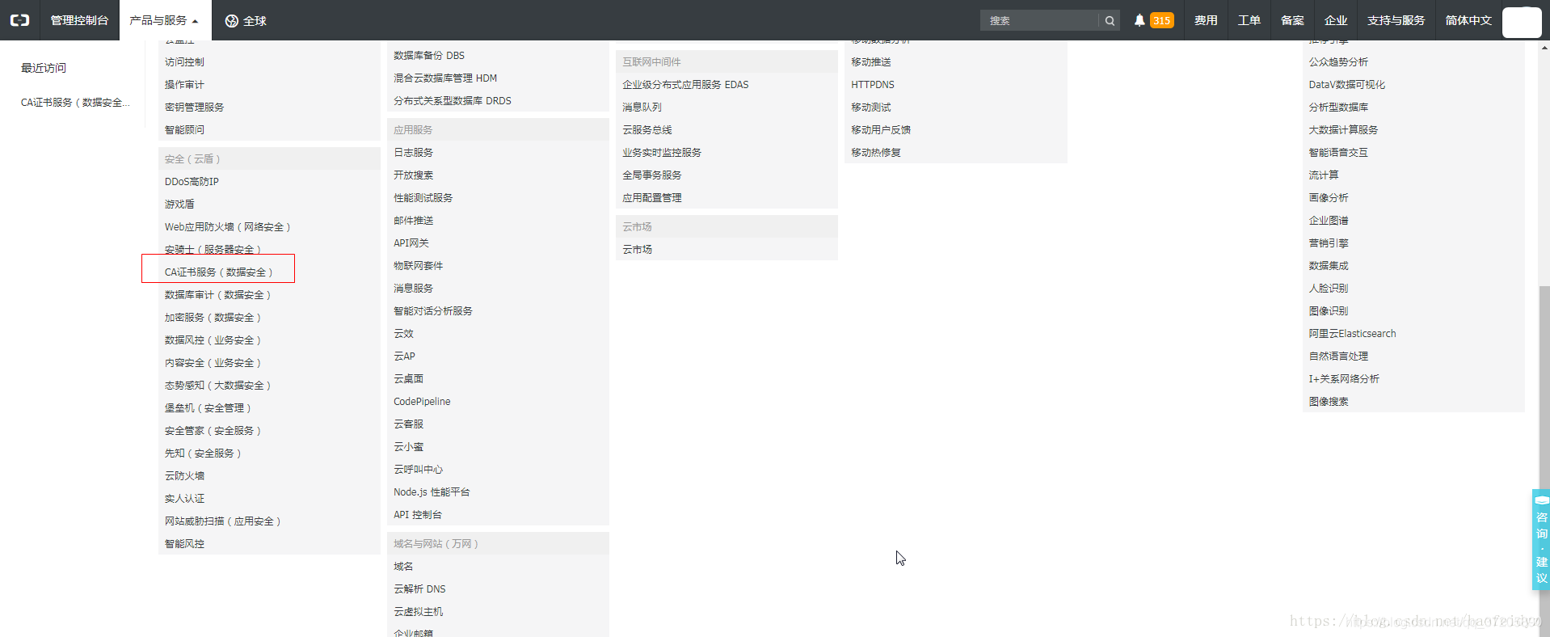The height and width of the screenshot is (637, 1550).
Task: Click the 315 notification badge
Action: (x=1161, y=20)
